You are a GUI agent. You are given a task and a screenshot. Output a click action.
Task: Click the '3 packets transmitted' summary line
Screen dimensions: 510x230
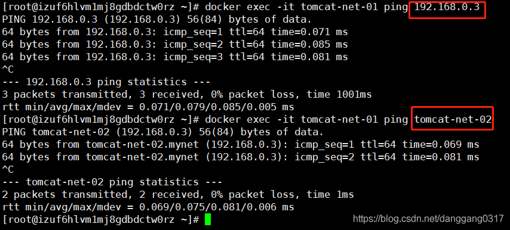click(x=187, y=95)
